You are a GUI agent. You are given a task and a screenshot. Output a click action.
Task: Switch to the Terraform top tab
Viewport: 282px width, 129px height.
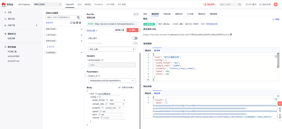[x=98, y=5]
